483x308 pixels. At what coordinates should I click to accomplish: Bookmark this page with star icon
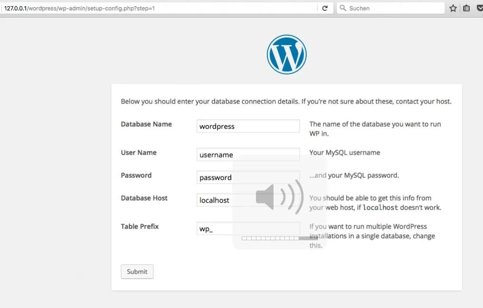tap(453, 9)
